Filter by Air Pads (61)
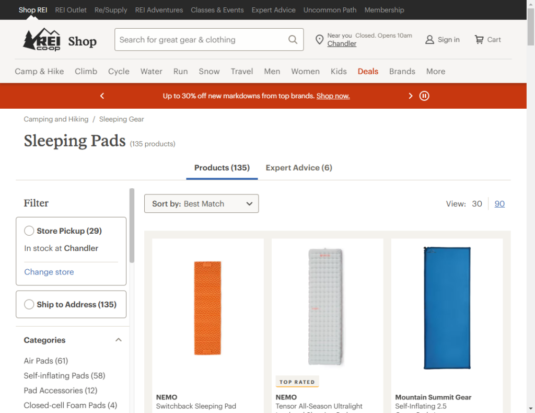Image resolution: width=535 pixels, height=413 pixels. [x=46, y=361]
